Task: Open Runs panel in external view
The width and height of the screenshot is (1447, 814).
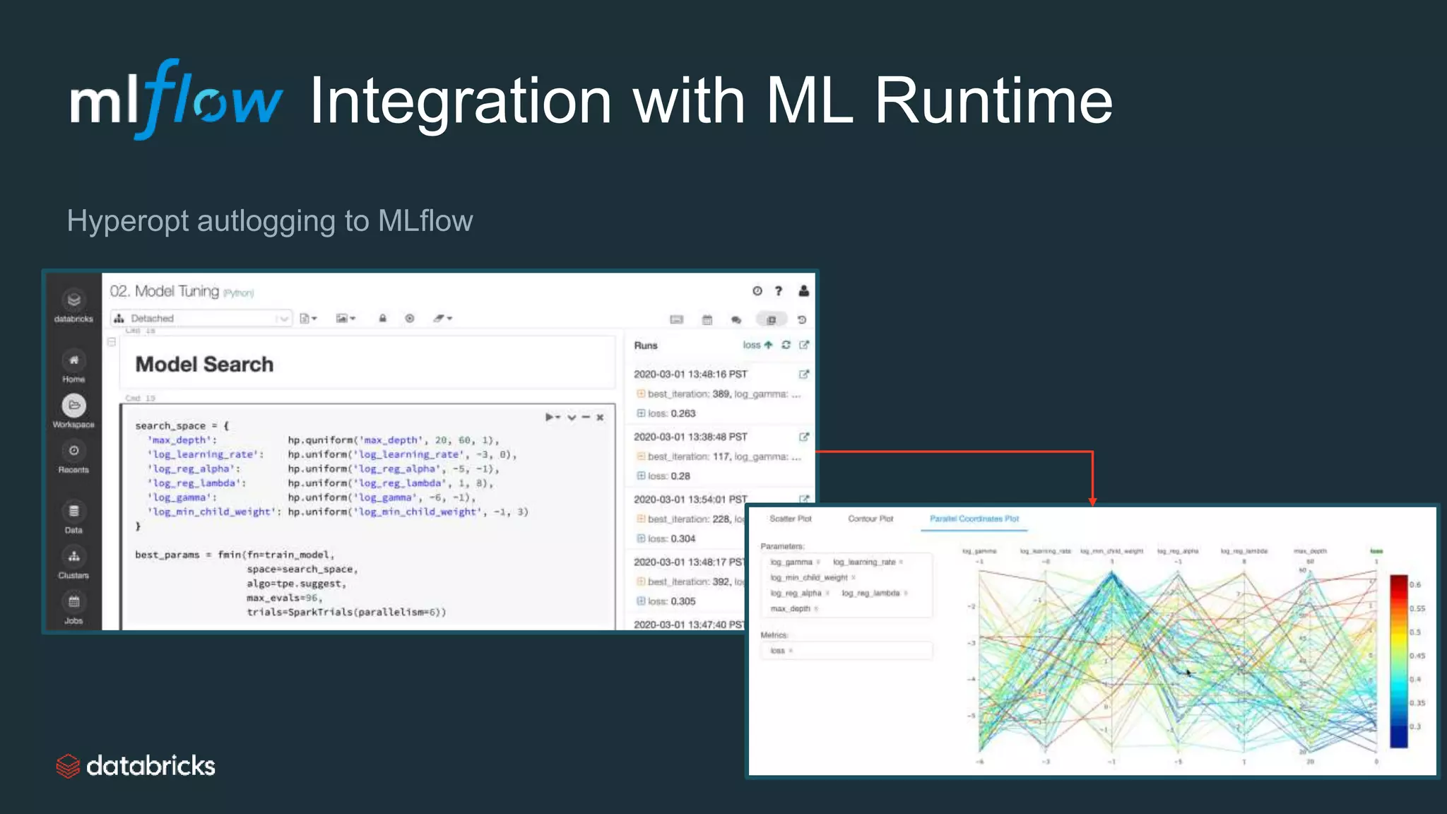Action: [x=803, y=345]
